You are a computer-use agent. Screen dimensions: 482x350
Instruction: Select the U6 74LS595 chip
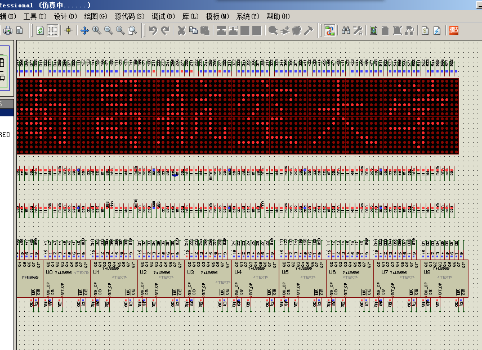point(350,279)
